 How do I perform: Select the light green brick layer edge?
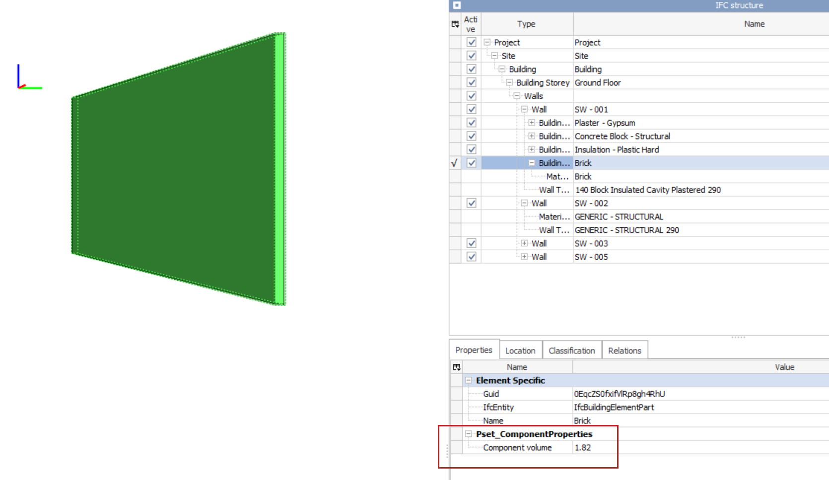(x=280, y=169)
